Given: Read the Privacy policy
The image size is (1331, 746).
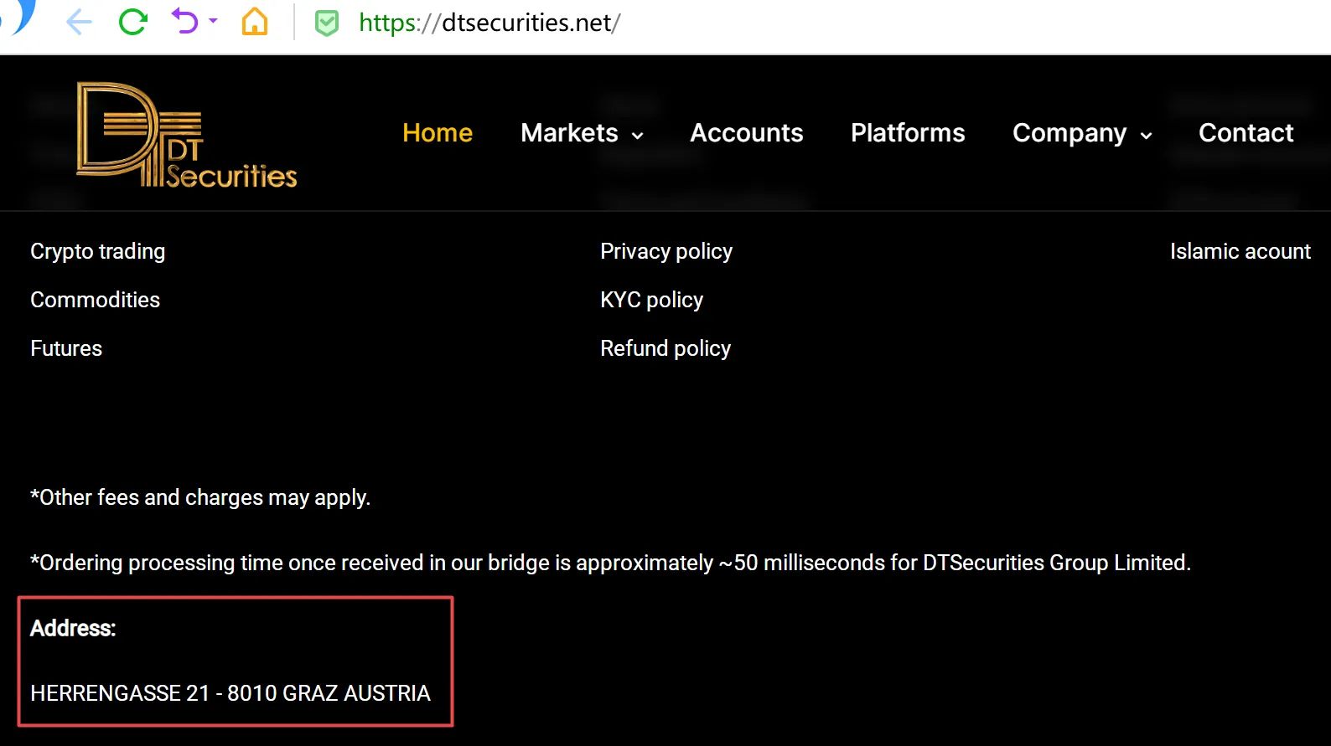Looking at the screenshot, I should click(666, 251).
